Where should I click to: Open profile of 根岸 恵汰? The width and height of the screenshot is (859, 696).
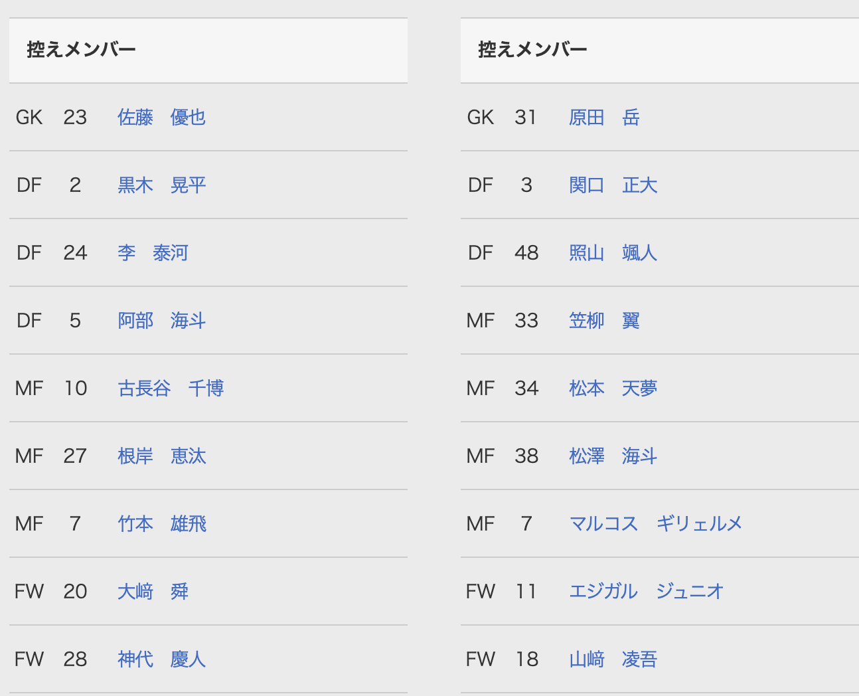[161, 456]
